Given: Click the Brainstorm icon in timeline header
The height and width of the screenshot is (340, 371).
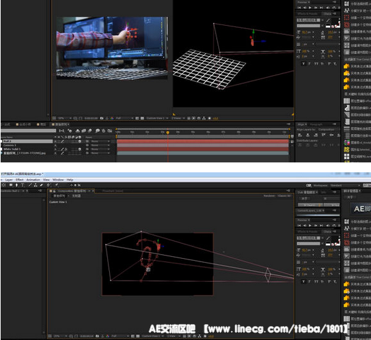Looking at the screenshot, I should (97, 131).
